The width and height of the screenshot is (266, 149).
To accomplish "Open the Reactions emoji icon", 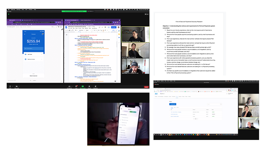I will coord(95,87).
